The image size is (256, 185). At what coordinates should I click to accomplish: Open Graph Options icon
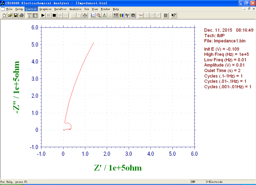pyautogui.click(x=116, y=15)
